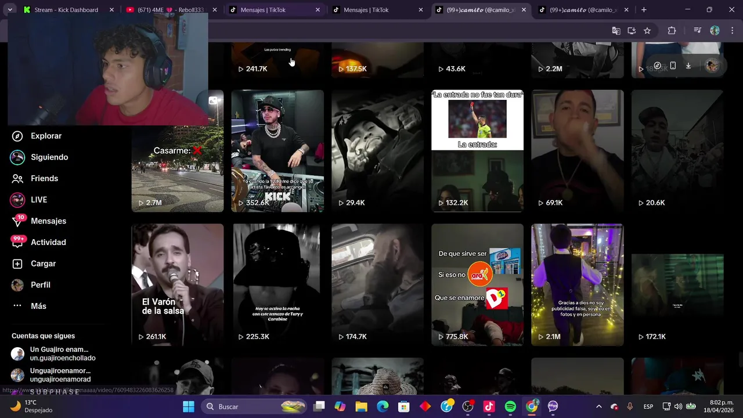Open the video with 43.6K views
This screenshot has width=743, height=418.
(x=477, y=60)
